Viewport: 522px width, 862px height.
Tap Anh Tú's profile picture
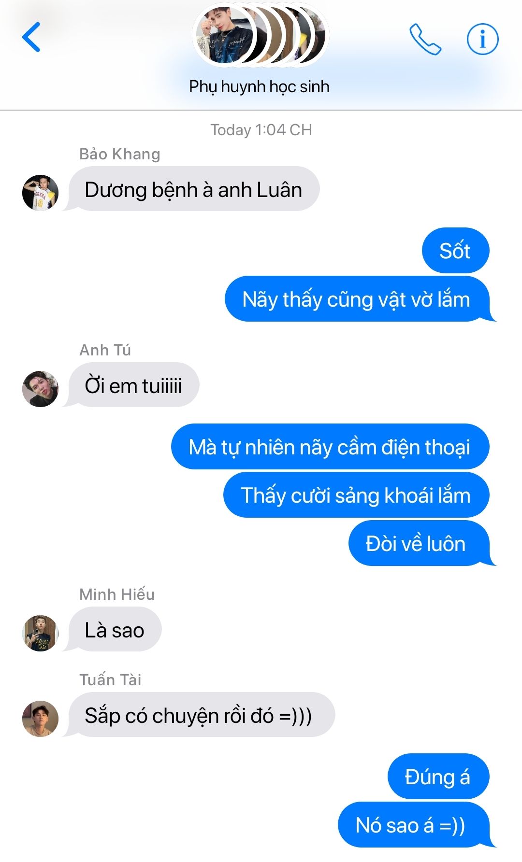[x=40, y=388]
